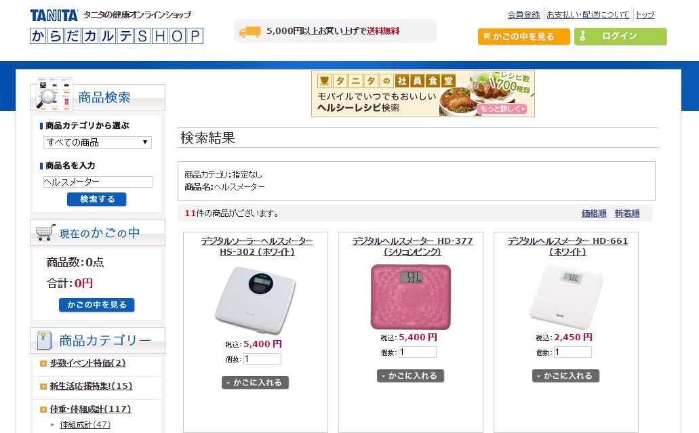
Task: Click the shopping cart icon beside 現在のかごの中
Action: [x=45, y=232]
